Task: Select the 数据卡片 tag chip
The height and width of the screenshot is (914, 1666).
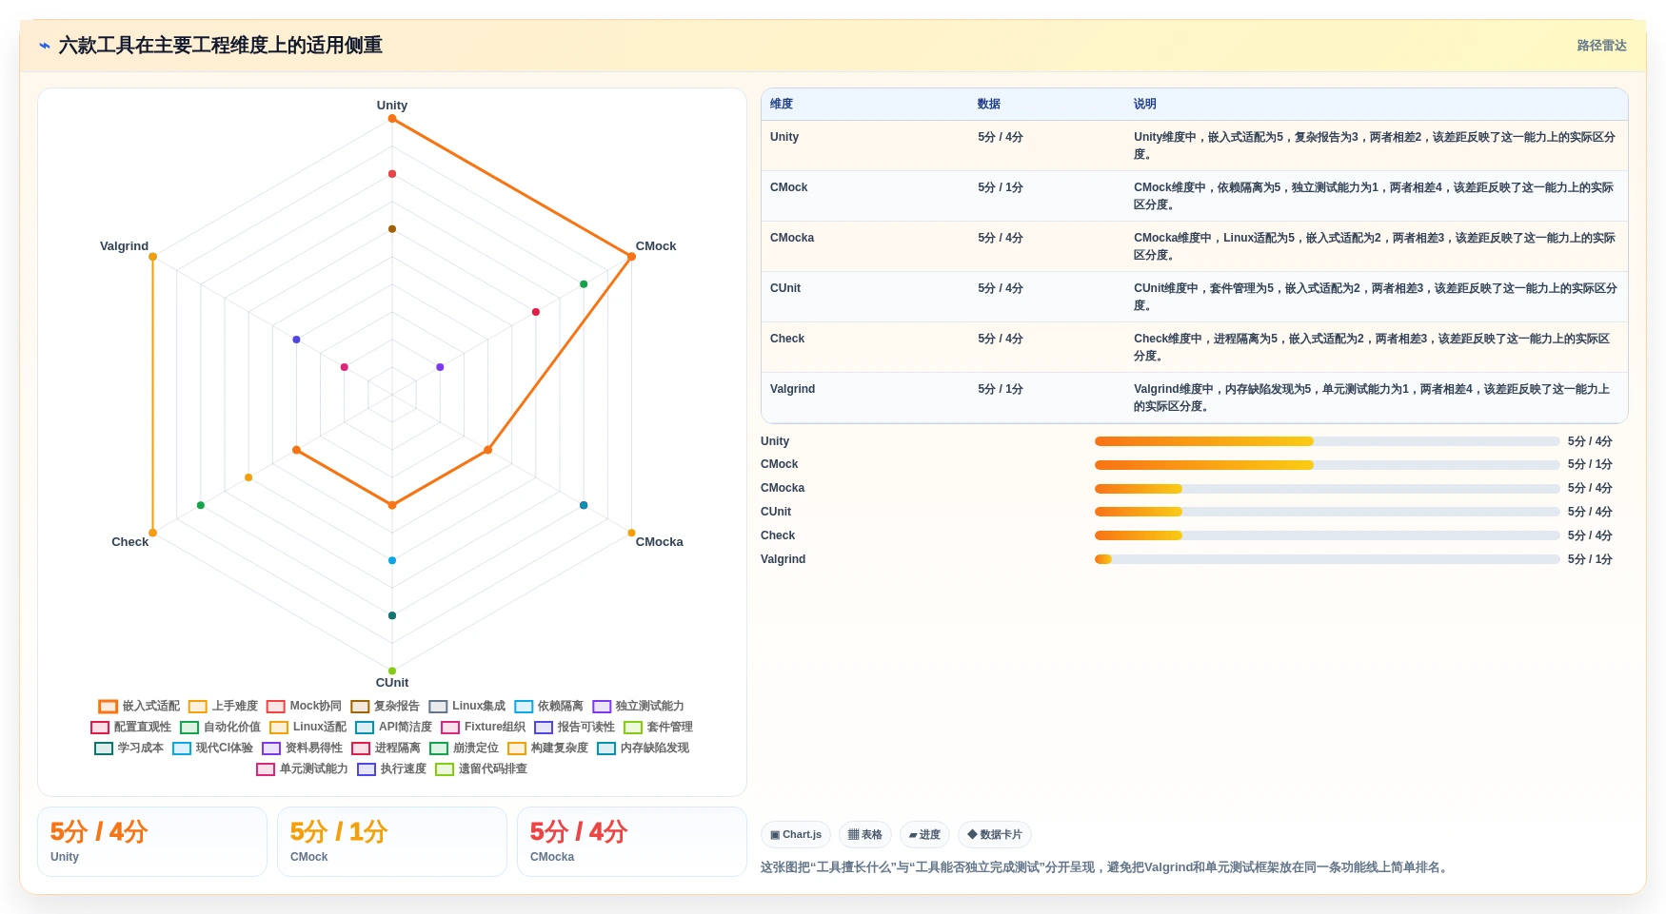Action: [x=995, y=835]
